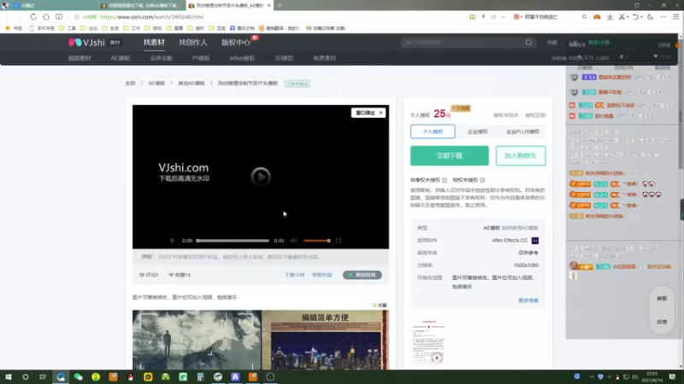Click the 评论0 comment icon
Screen dimensions: 684x384
[x=141, y=275]
